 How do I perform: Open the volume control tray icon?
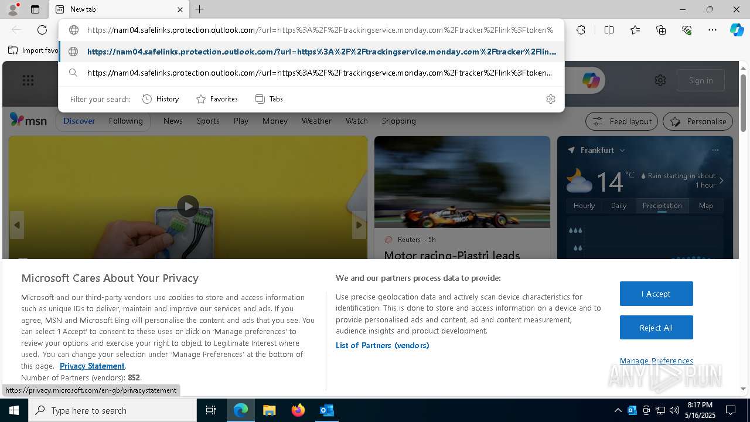[674, 410]
